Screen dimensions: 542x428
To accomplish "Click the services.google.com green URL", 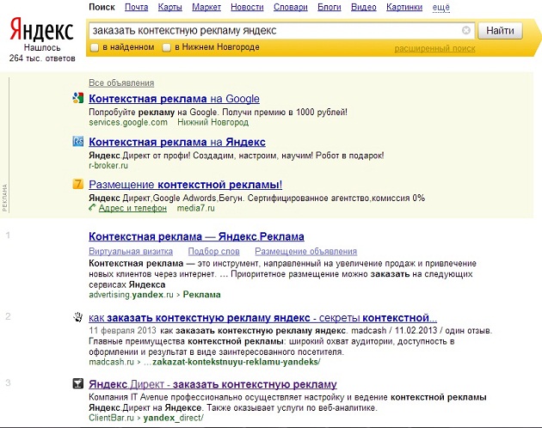I will 128,122.
